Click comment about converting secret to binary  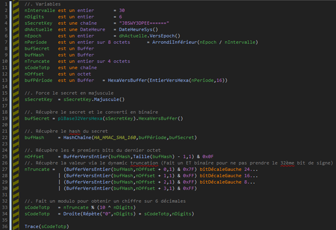[91, 112]
